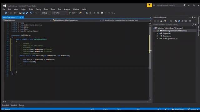Click the Solution Explorer Refresh icon
The image size is (200, 112).
tap(179, 21)
